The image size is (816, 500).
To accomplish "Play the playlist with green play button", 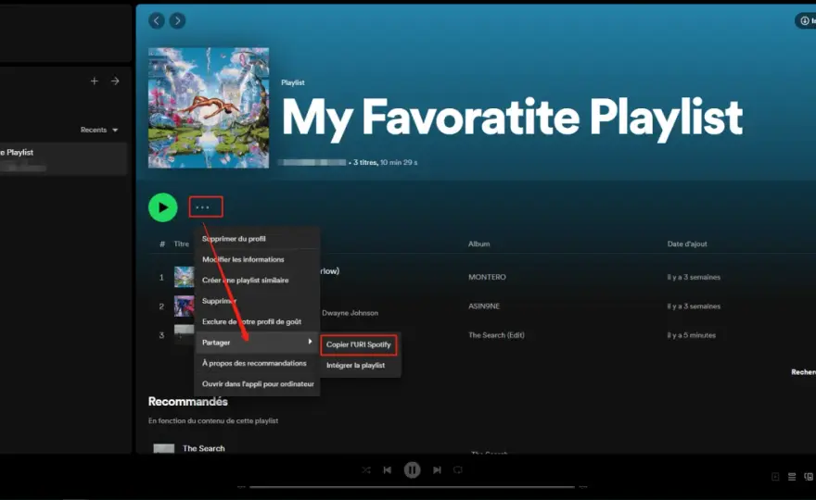I will pos(163,207).
